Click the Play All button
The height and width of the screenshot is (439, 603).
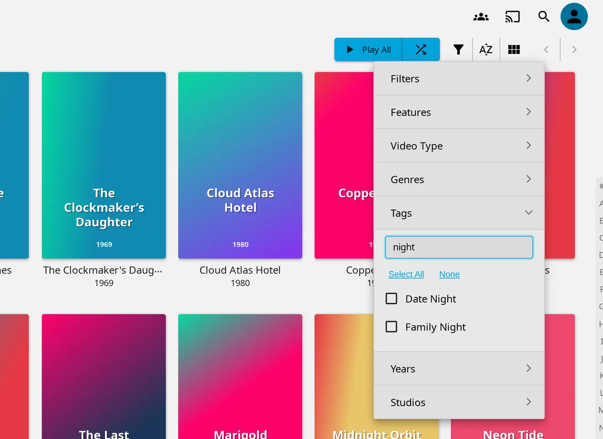(x=368, y=49)
